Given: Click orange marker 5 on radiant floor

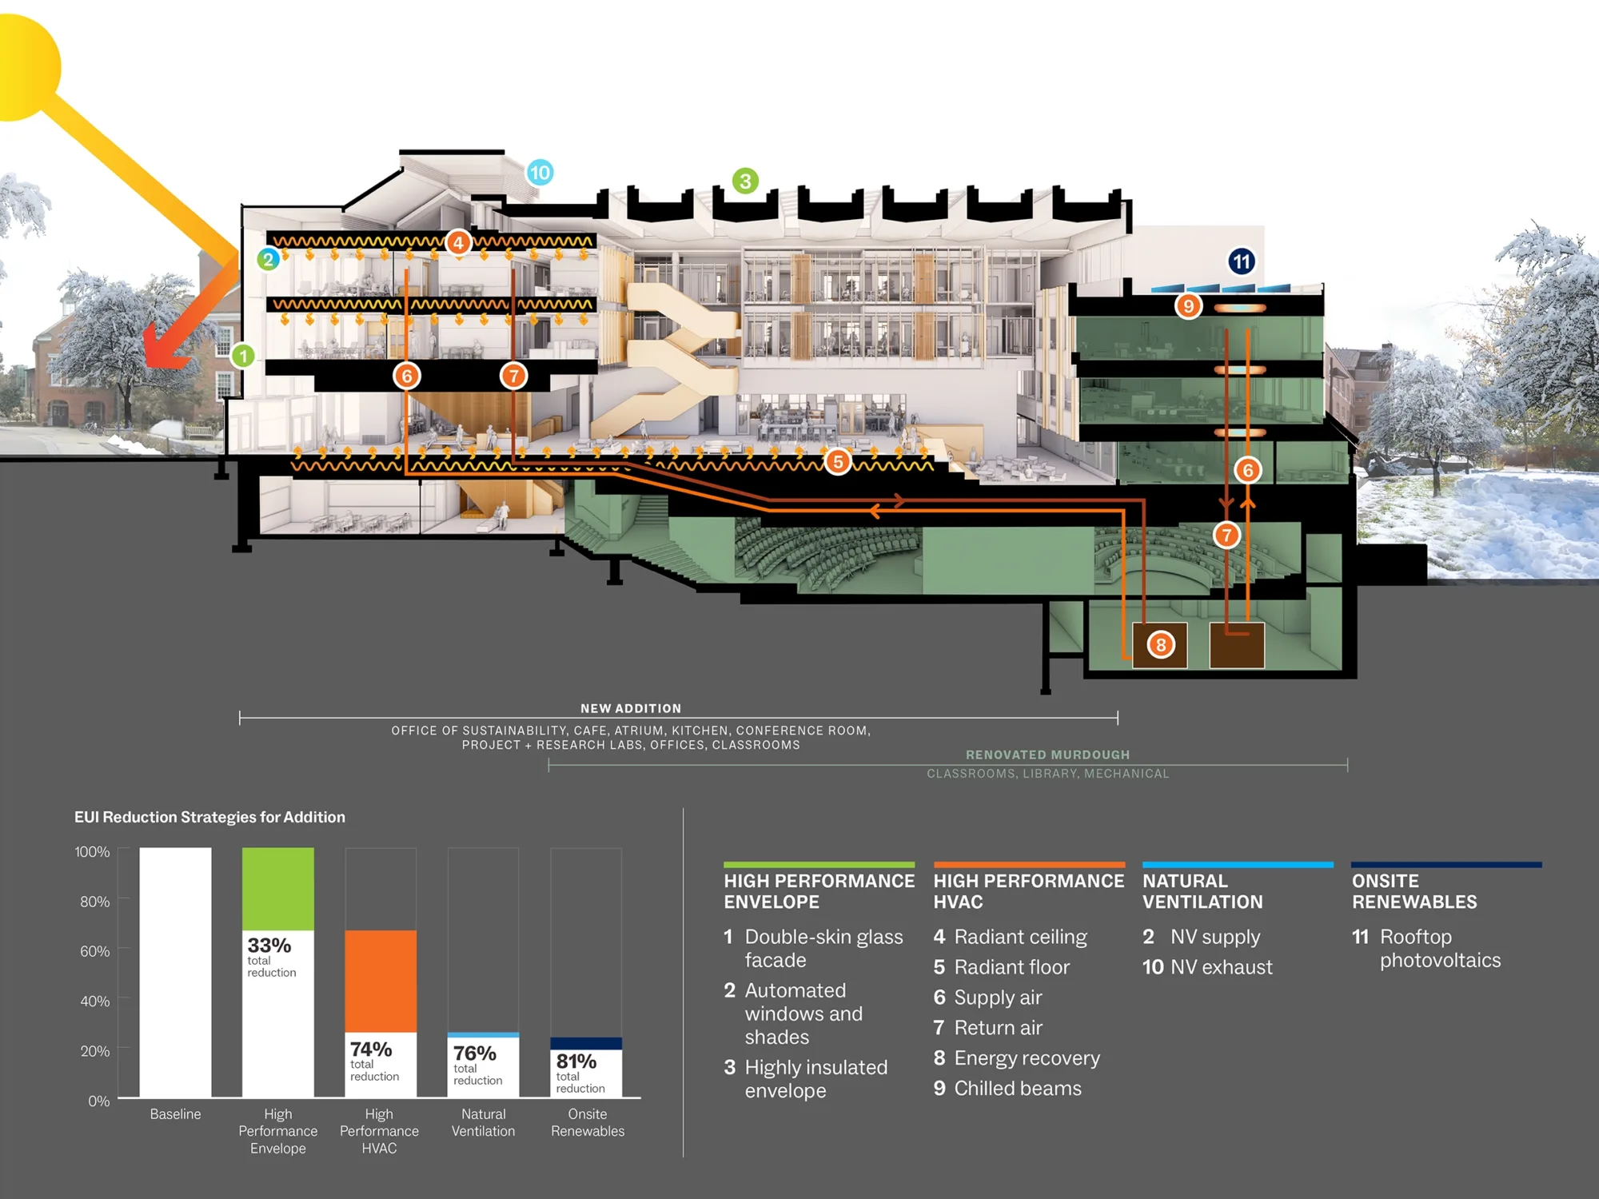Looking at the screenshot, I should tap(838, 461).
